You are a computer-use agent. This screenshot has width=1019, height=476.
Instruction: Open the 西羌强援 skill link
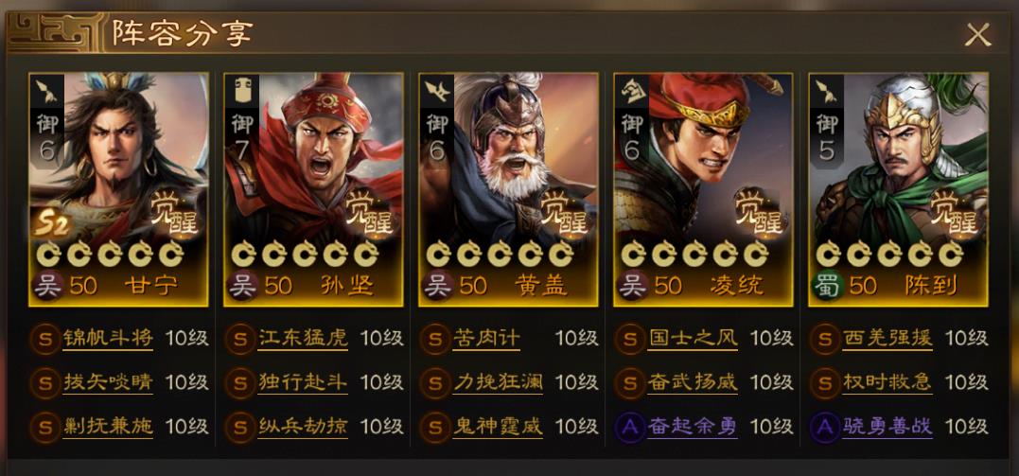[887, 339]
